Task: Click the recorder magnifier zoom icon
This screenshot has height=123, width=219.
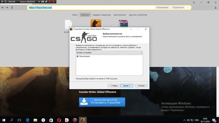Action: [x=5, y=2]
